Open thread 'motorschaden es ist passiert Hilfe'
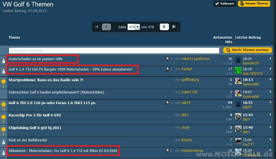Image resolution: width=276 pixels, height=159 pixels. coord(35,59)
